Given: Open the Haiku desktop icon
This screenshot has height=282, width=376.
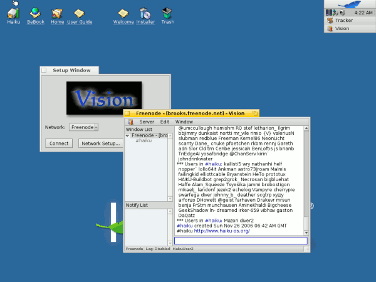Looking at the screenshot, I should pyautogui.click(x=13, y=13).
